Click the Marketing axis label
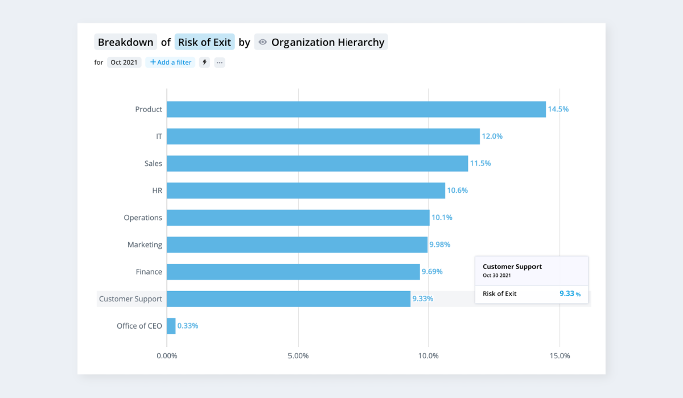 pos(145,244)
